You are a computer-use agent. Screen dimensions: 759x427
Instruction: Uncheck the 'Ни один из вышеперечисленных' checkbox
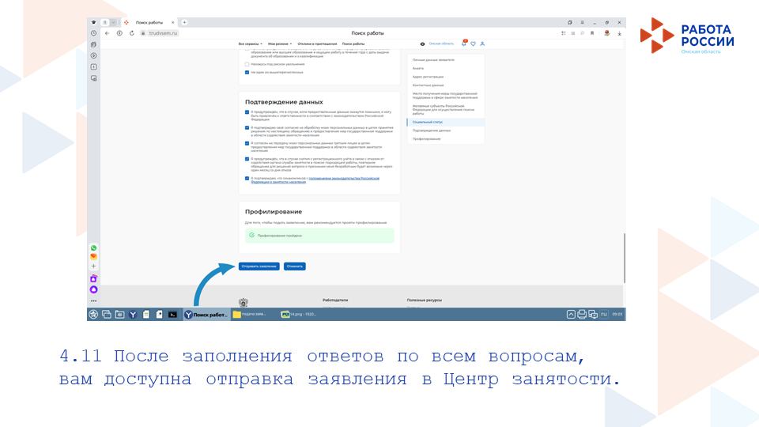click(x=247, y=72)
